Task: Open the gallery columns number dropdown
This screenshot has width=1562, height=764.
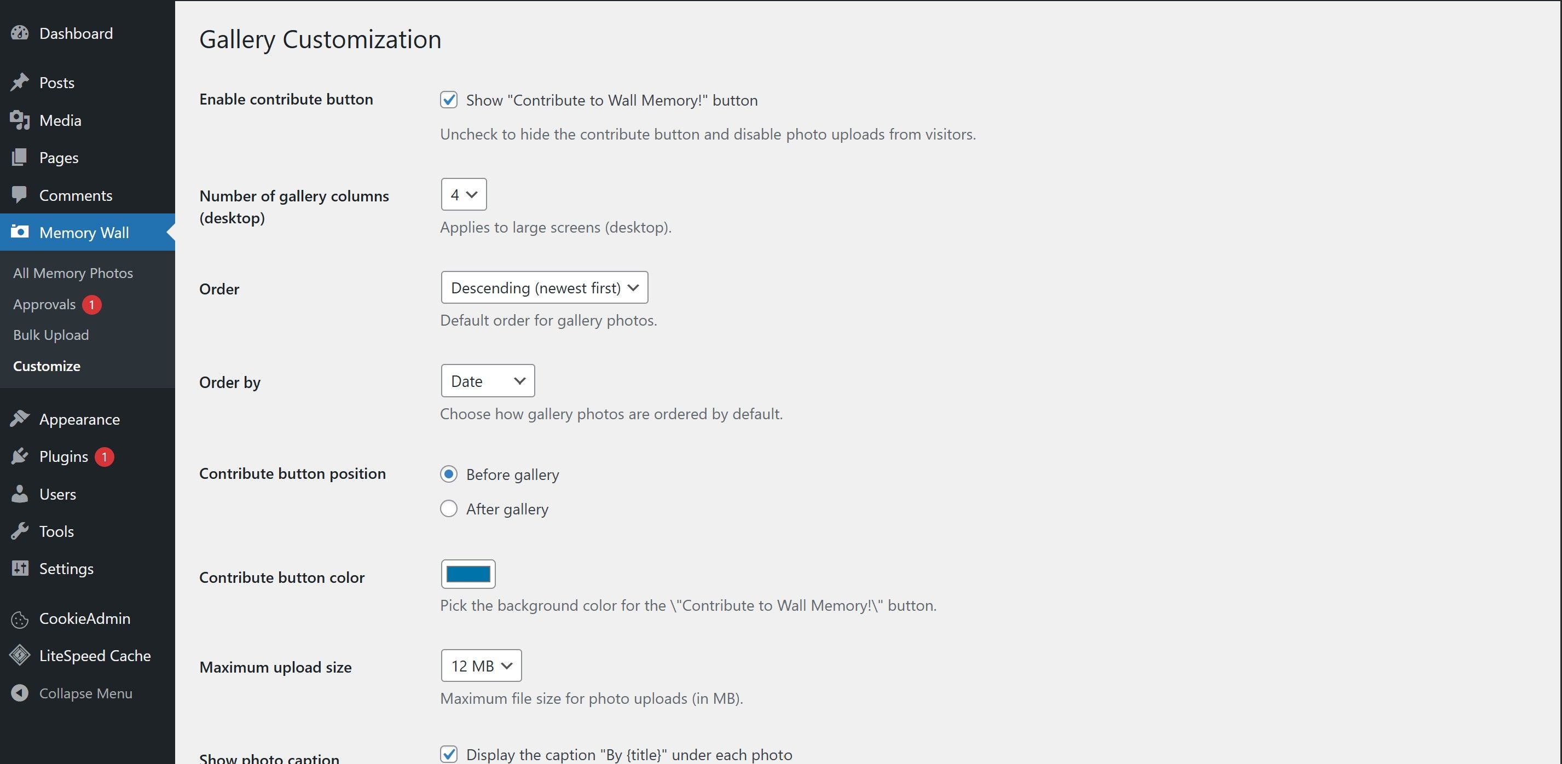Action: [464, 195]
